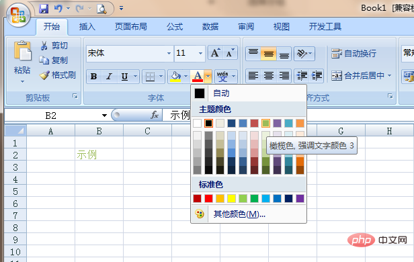Screen dimensions: 414x262
Task: Open 其他颜色 palette icon
Action: (x=200, y=214)
